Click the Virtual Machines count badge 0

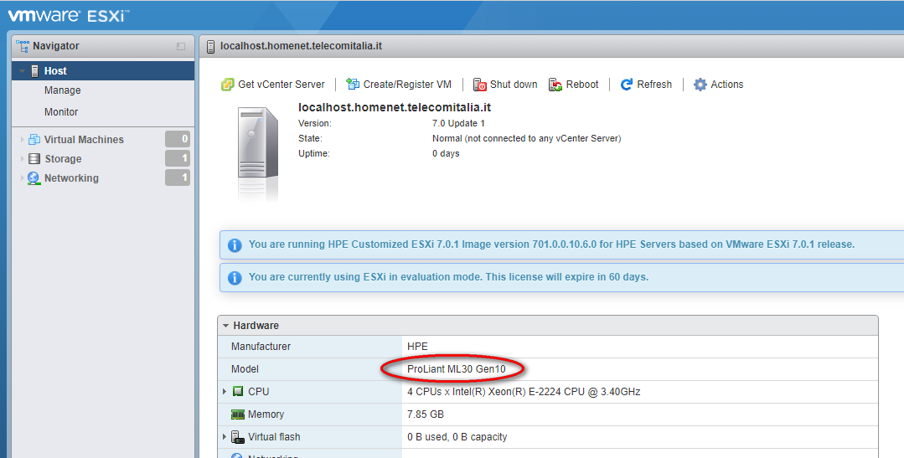click(x=178, y=139)
